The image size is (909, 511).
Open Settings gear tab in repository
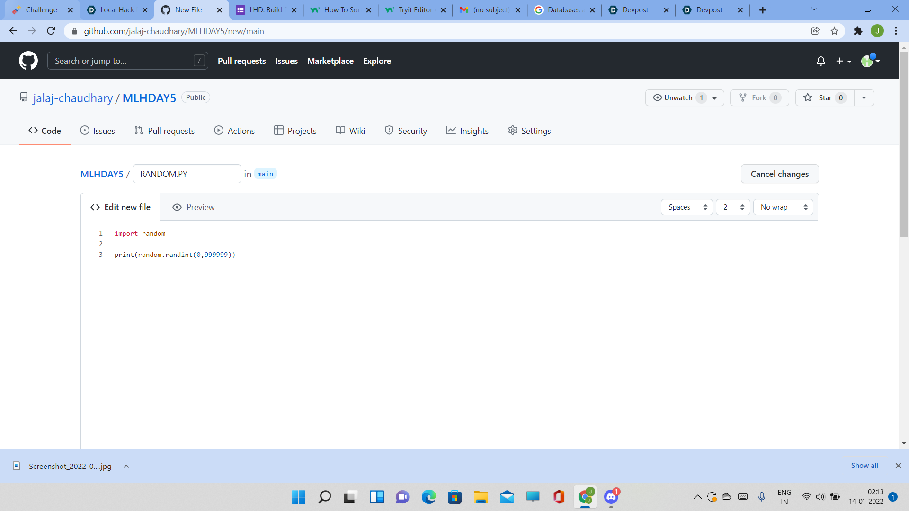529,131
